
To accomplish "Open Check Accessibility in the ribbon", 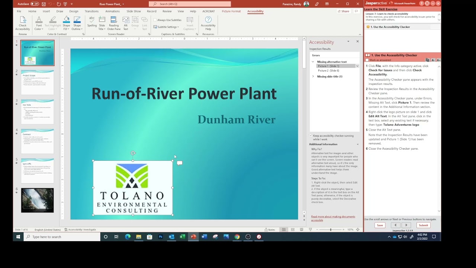I will click(22, 23).
